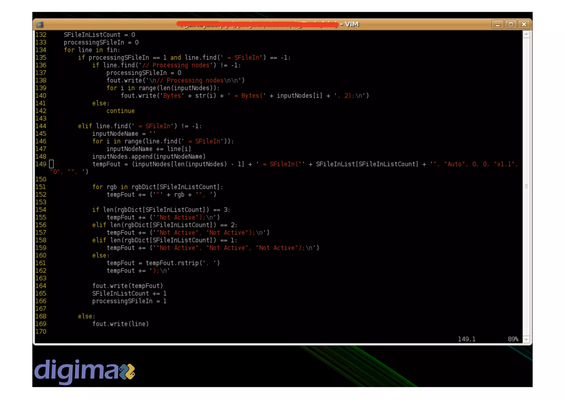
Task: Close the VIM window
Action: [x=524, y=24]
